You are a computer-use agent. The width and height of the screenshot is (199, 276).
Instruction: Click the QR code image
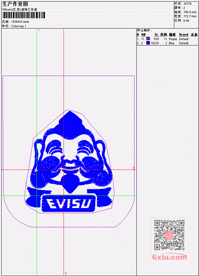pos(169,235)
